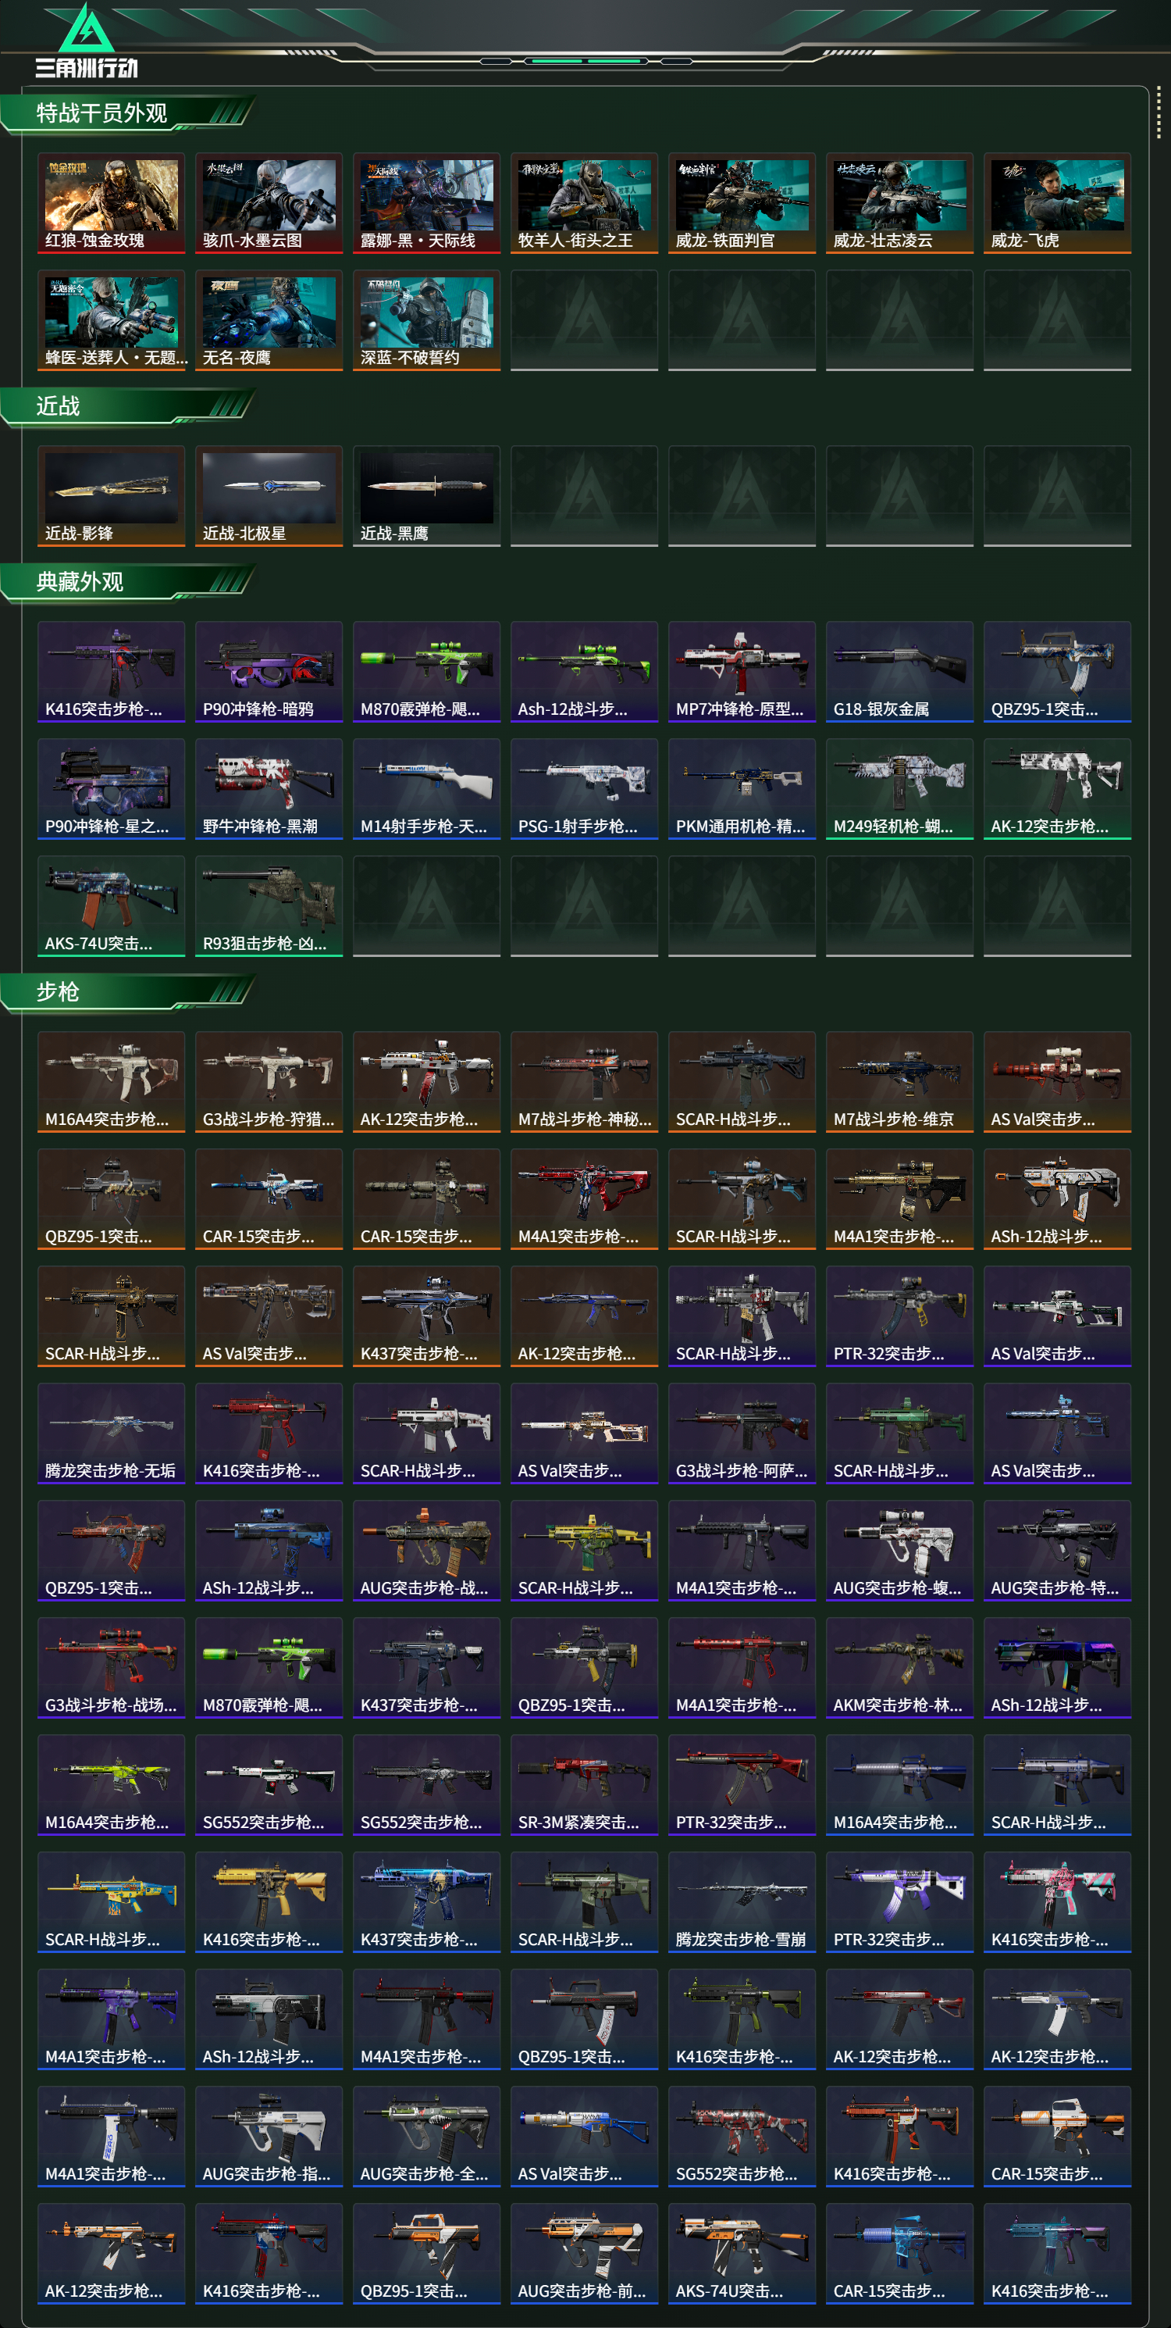Viewport: 1171px width, 2328px height.
Task: Pick the 近战-影锋 melee knife
Action: click(x=111, y=496)
